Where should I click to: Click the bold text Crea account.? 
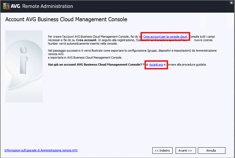pos(86,40)
